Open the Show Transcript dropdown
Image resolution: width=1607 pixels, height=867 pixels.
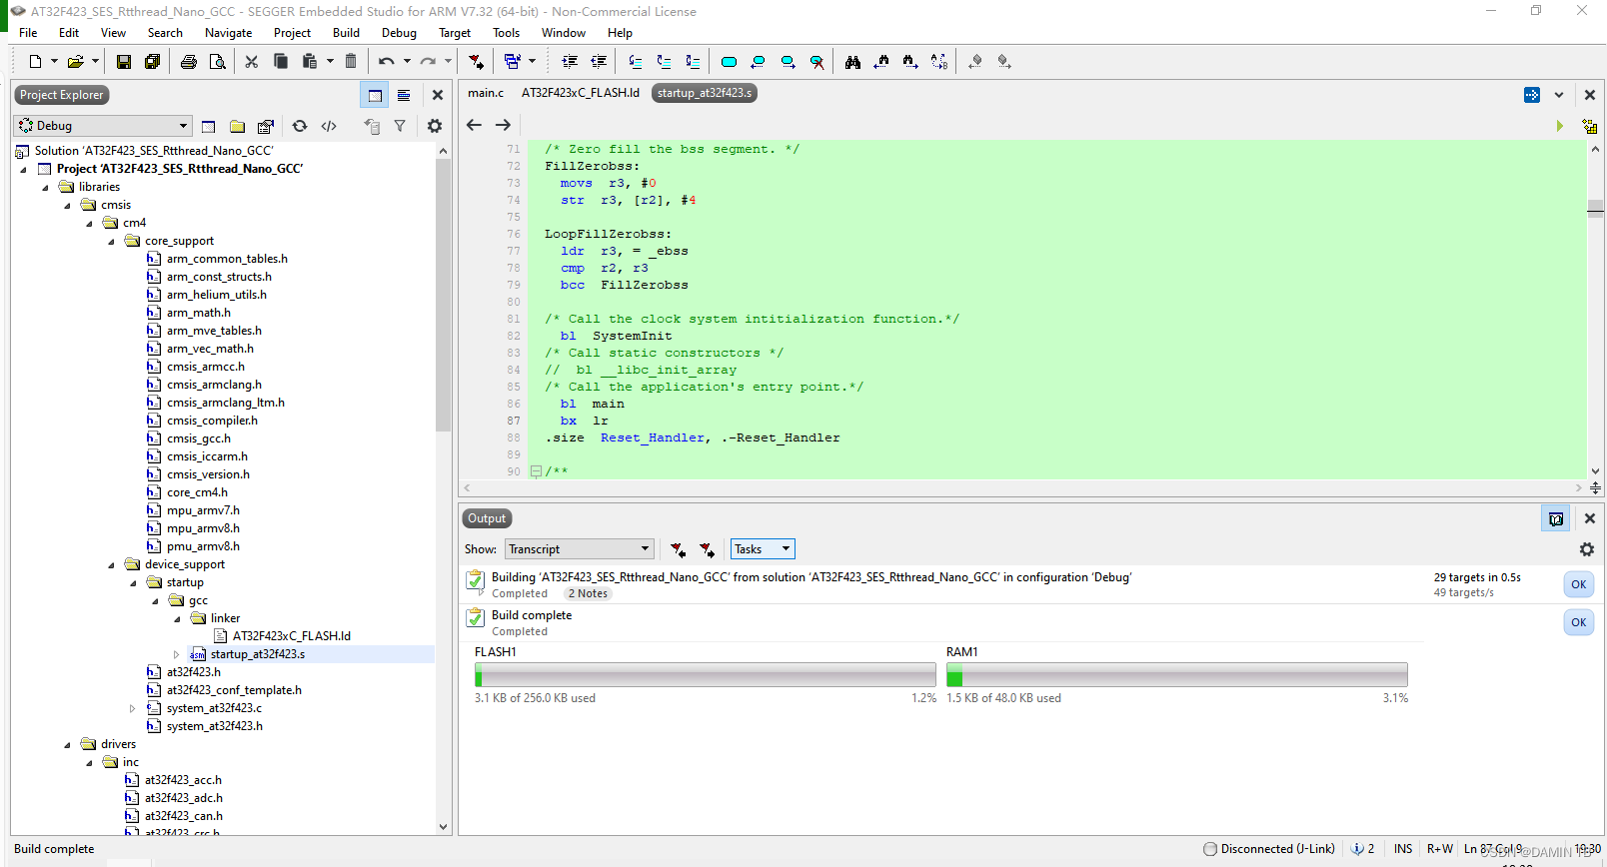point(579,549)
